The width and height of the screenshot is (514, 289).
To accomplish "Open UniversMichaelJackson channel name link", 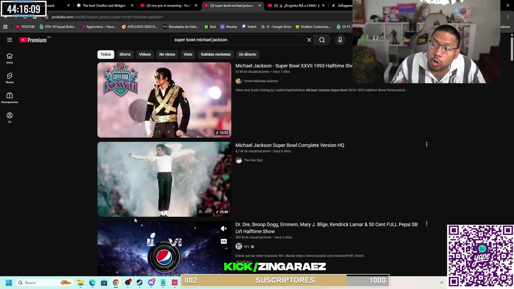I will click(261, 81).
